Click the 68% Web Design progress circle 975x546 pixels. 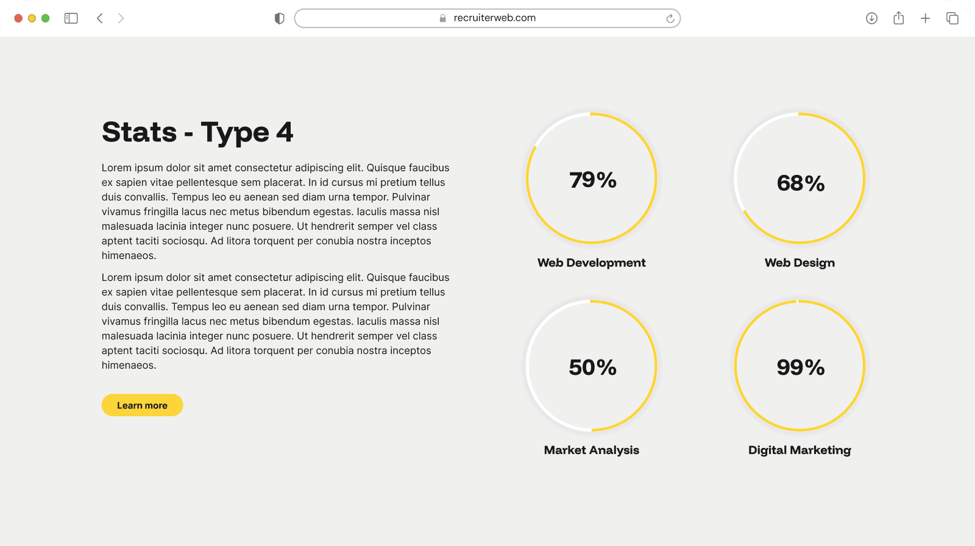pyautogui.click(x=799, y=179)
